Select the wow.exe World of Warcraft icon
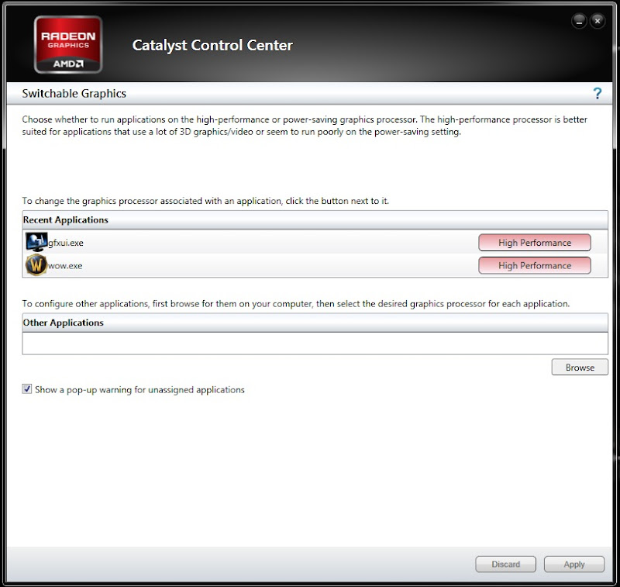 coord(36,265)
